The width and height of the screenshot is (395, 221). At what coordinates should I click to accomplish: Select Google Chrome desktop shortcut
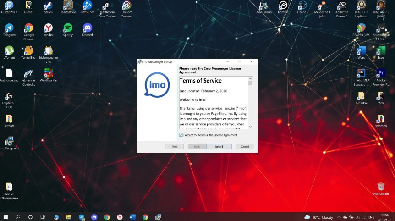(x=29, y=32)
